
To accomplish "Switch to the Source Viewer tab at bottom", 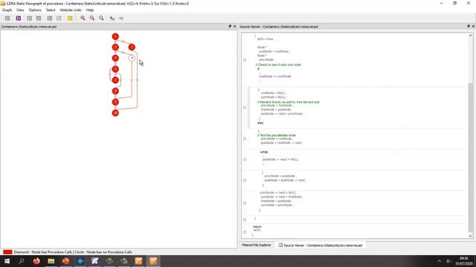I will click(x=321, y=245).
